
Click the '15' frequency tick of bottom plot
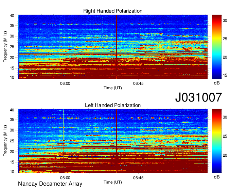(12, 162)
